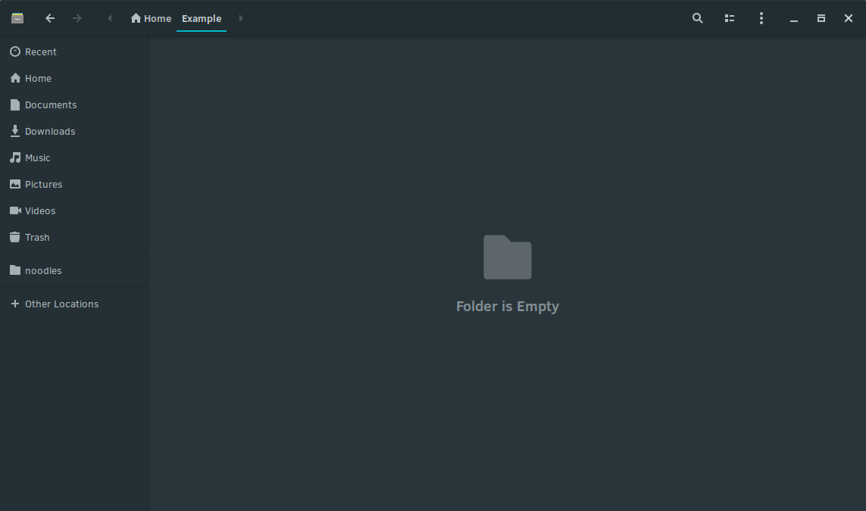Click the Recent clock icon

coord(15,51)
